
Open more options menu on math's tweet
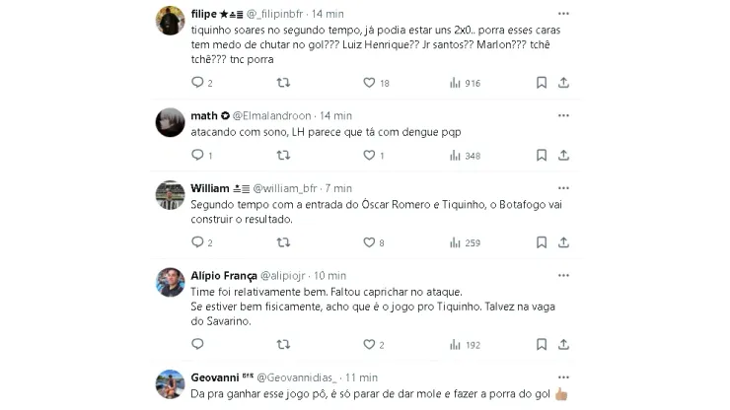click(562, 114)
